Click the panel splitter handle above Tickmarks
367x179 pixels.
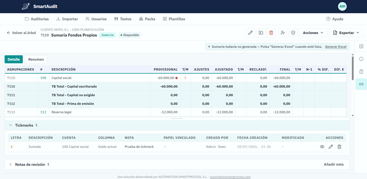coord(177,119)
